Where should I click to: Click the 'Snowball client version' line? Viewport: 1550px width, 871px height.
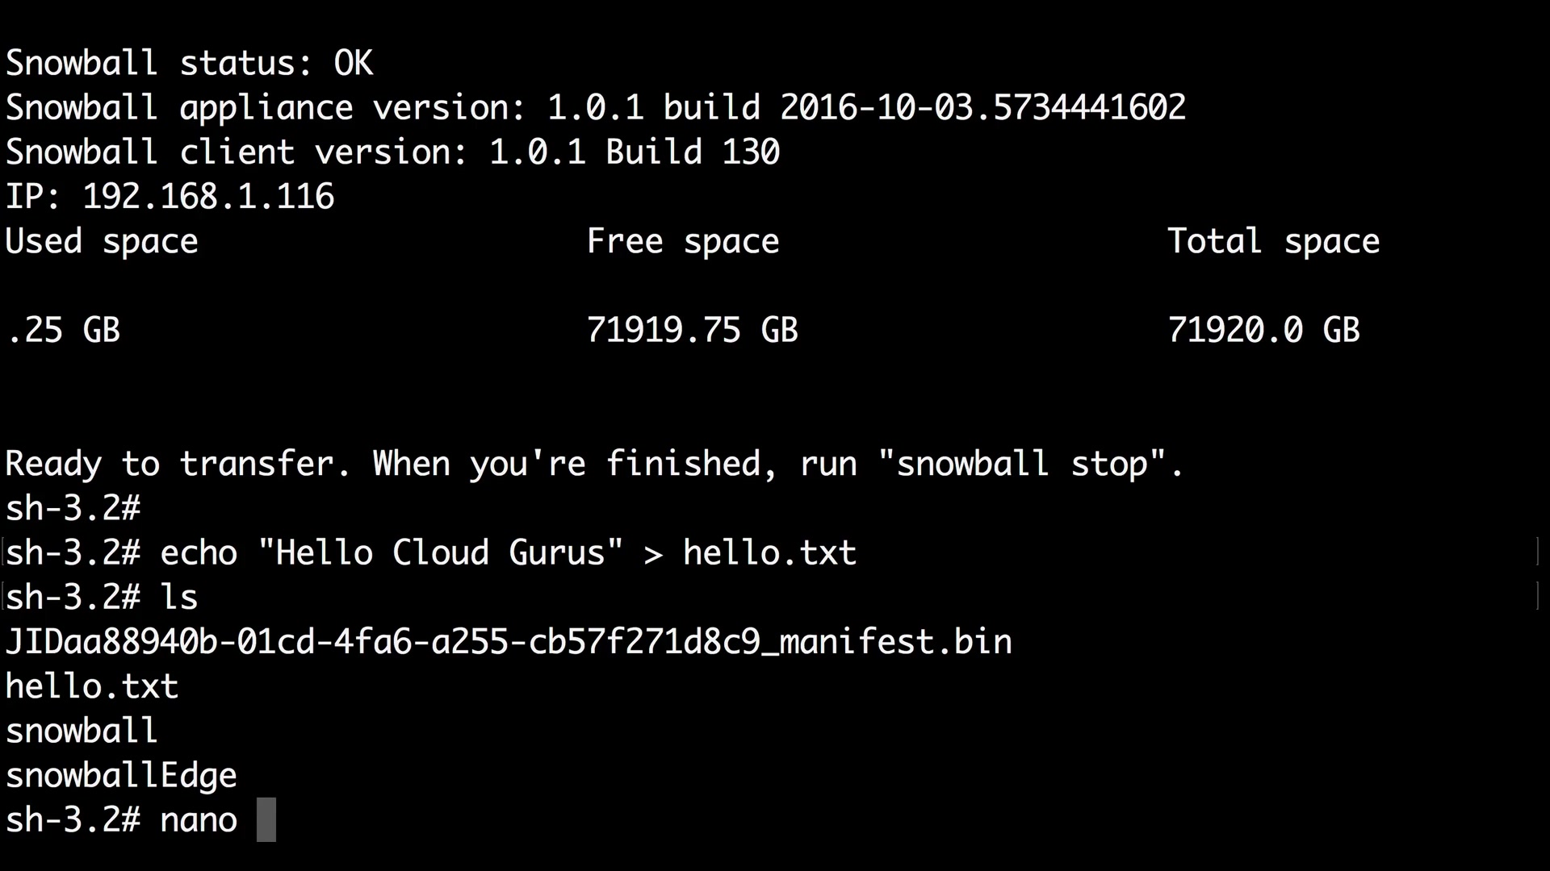click(x=392, y=152)
